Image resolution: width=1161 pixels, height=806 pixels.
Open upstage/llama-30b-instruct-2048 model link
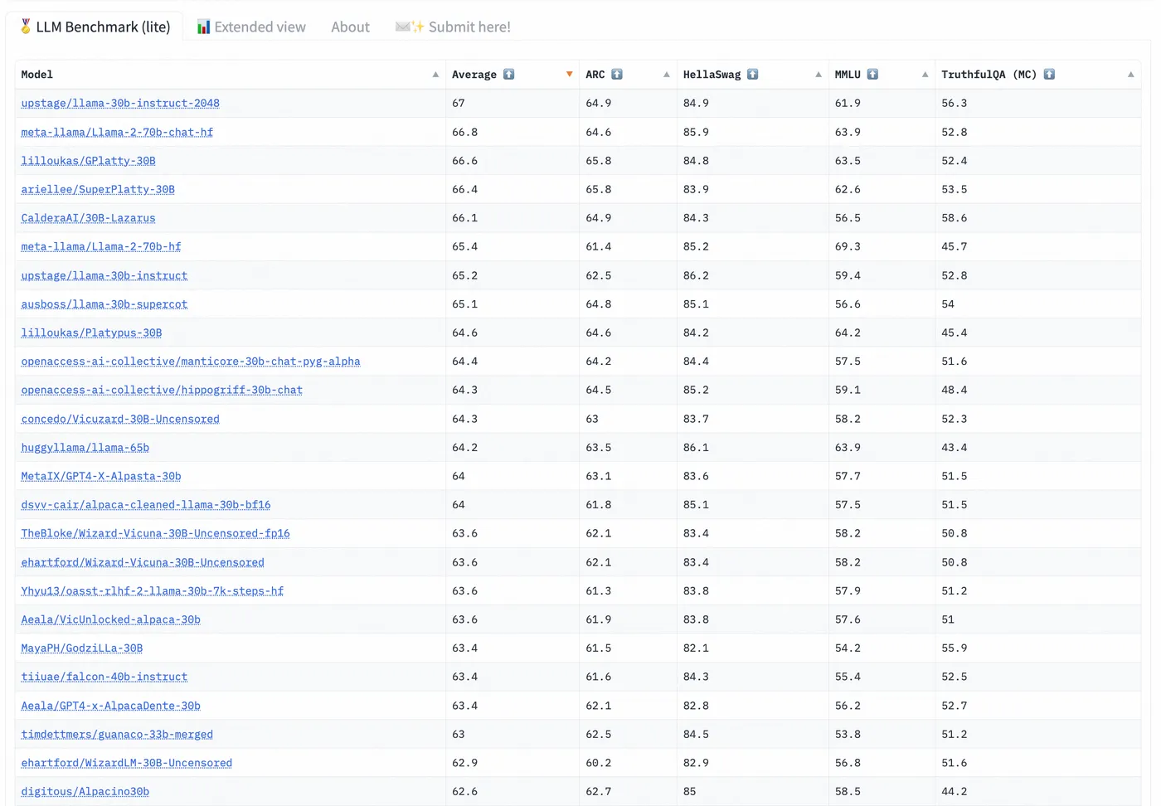point(120,104)
